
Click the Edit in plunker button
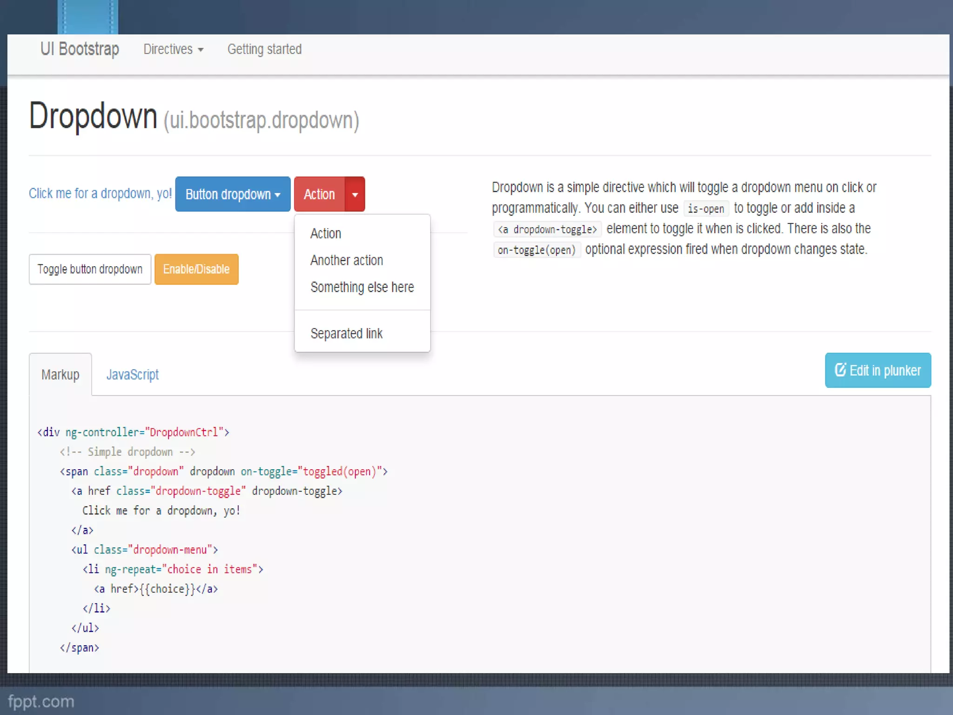pos(878,371)
